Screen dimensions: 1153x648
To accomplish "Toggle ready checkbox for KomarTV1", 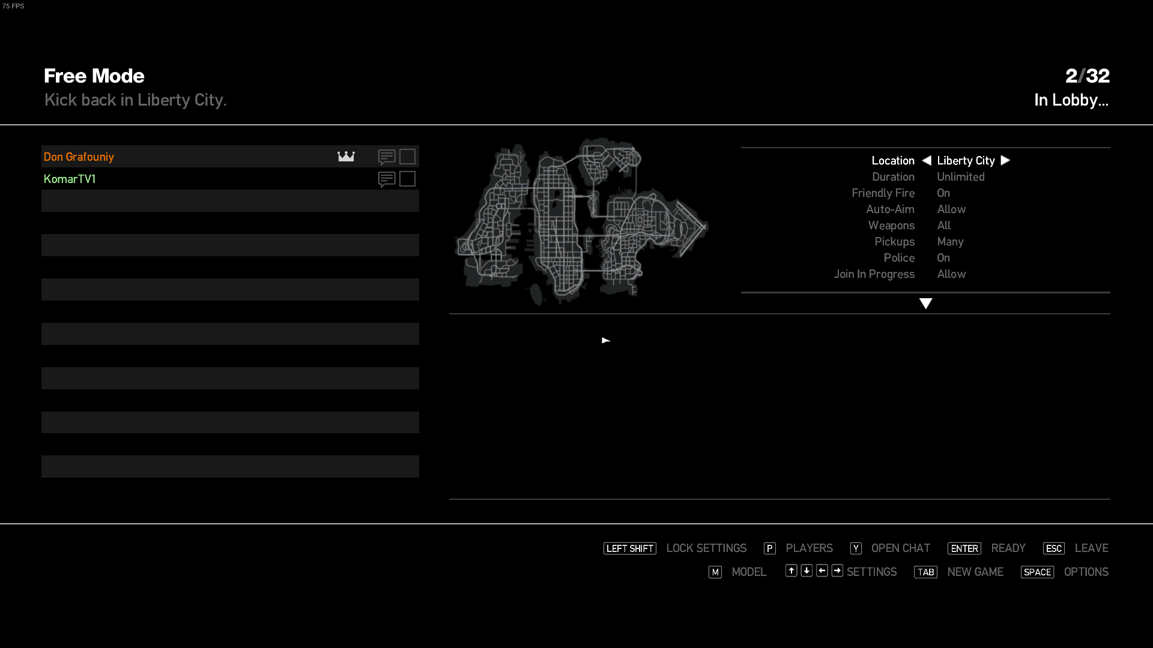I will (x=407, y=179).
